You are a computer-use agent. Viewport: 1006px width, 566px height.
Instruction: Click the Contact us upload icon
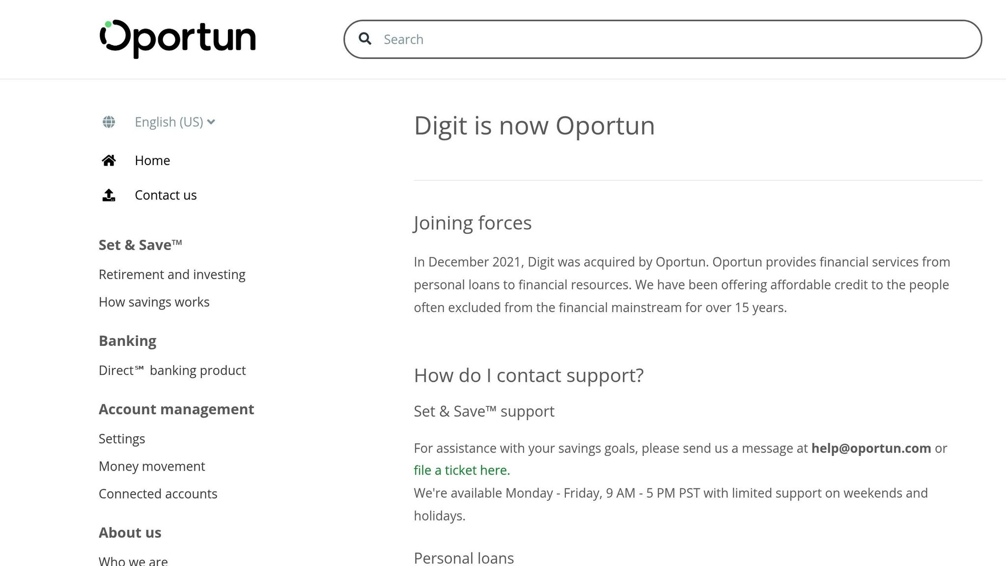point(109,195)
